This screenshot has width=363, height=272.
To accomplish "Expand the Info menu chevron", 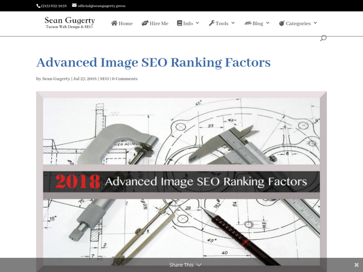I will point(197,23).
